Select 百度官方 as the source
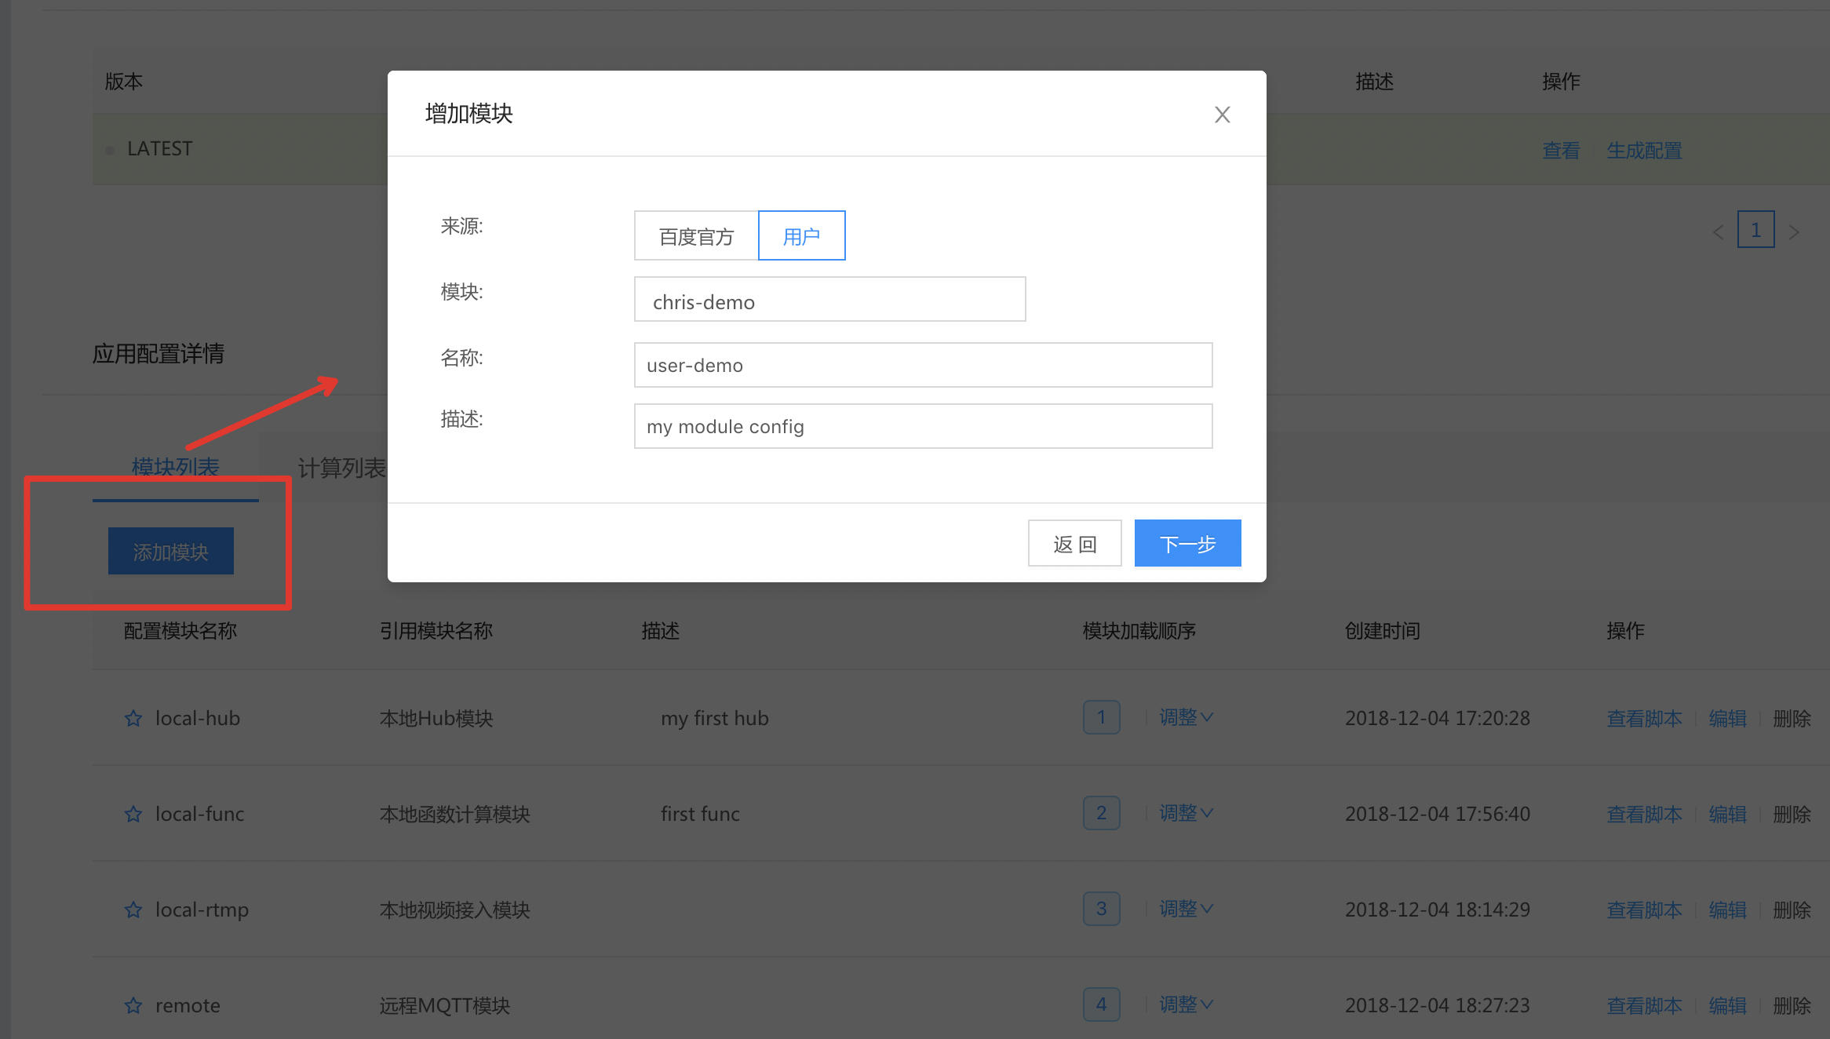 696,236
